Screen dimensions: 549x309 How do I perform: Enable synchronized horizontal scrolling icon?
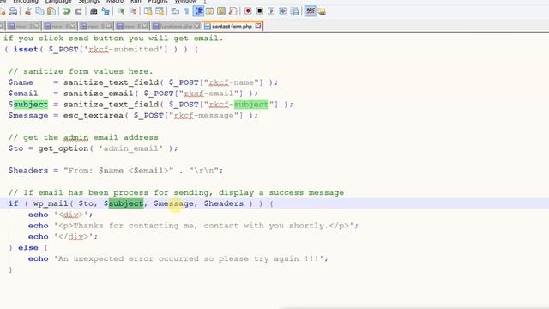160,11
